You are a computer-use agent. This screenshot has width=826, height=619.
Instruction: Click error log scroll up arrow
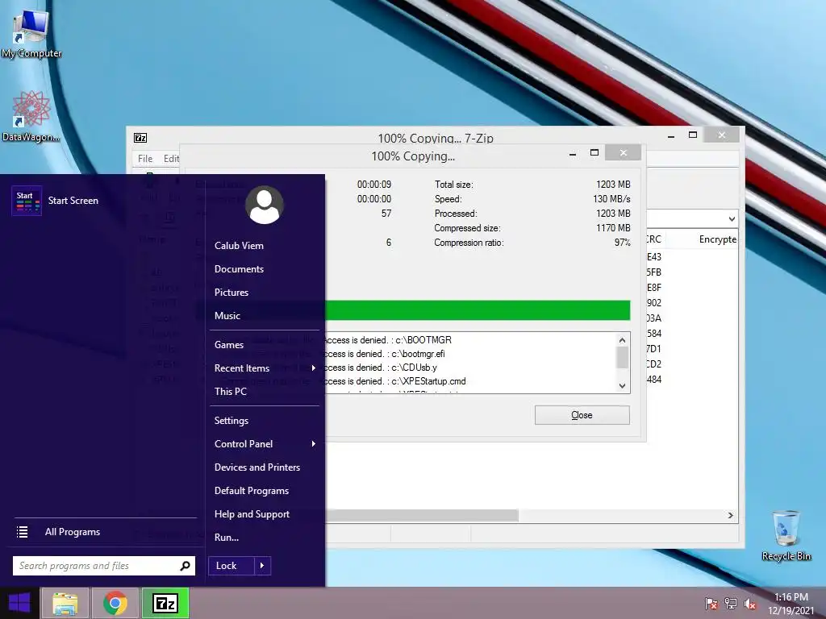point(622,340)
